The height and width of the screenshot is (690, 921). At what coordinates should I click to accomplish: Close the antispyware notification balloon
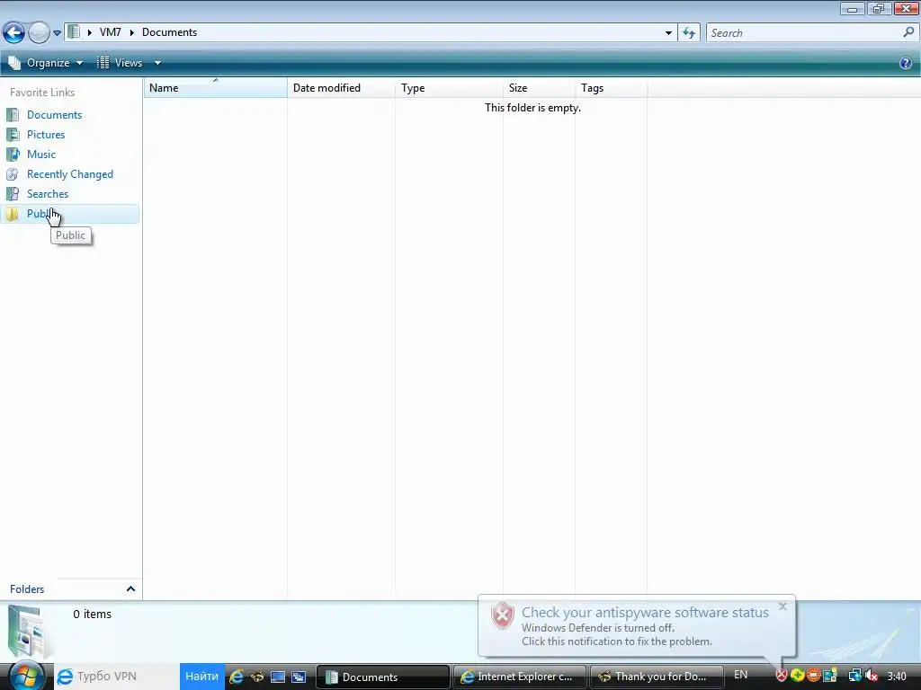pos(782,606)
